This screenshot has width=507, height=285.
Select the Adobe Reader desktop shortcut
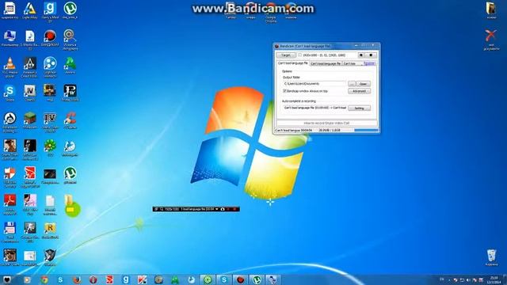point(10,205)
